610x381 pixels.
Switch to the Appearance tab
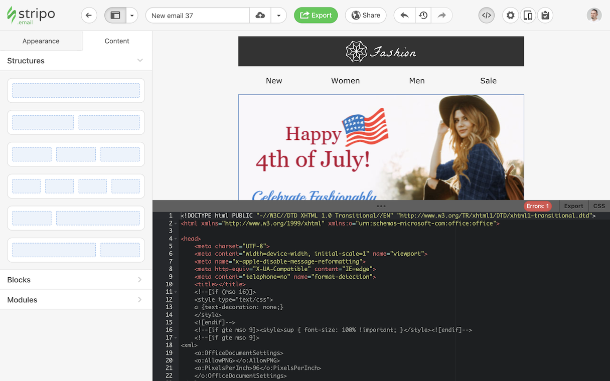41,41
